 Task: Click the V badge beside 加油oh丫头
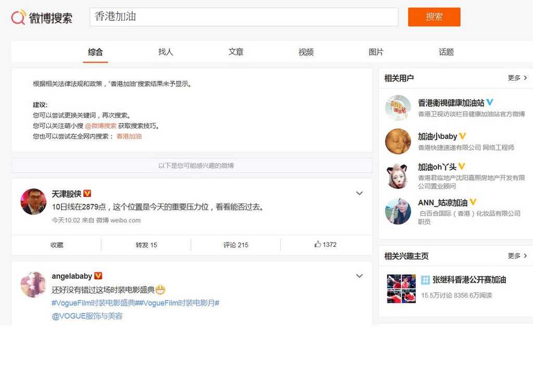click(x=462, y=167)
